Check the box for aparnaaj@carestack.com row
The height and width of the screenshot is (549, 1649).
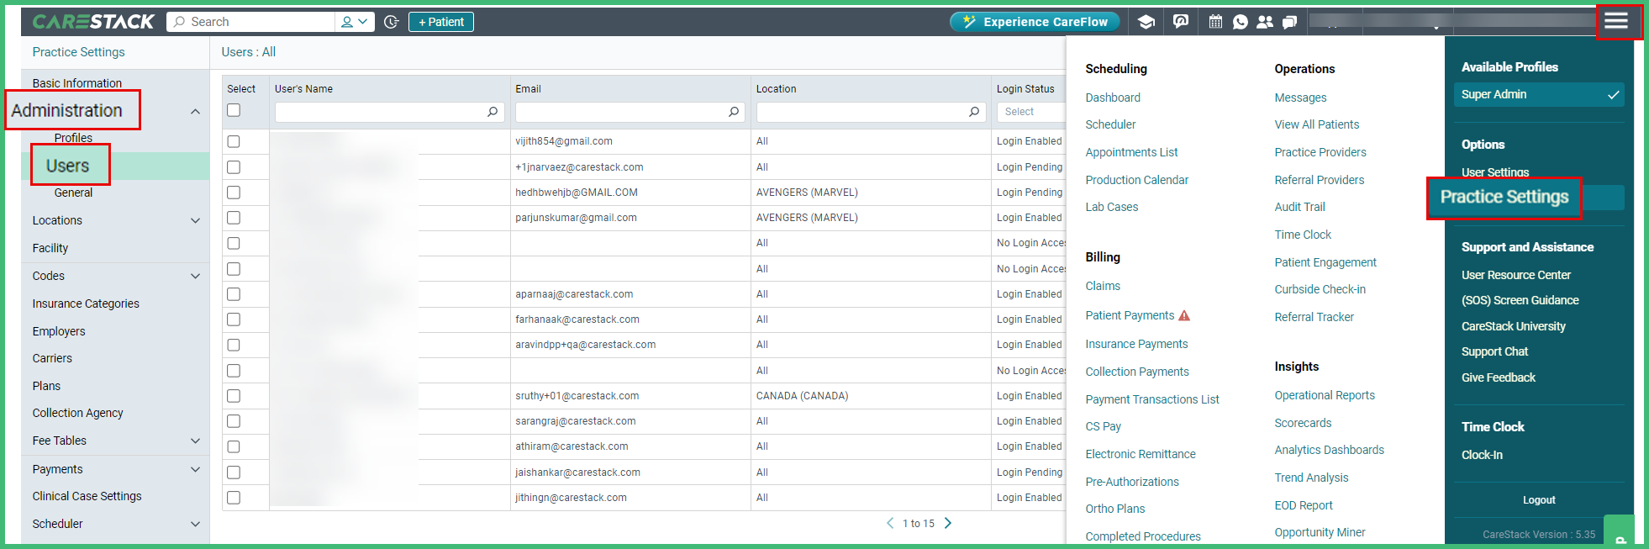(234, 294)
